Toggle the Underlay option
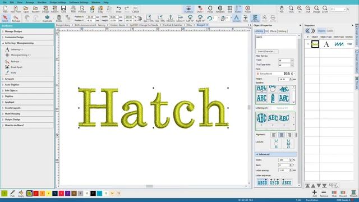This screenshot has height=202, width=359. (255, 18)
